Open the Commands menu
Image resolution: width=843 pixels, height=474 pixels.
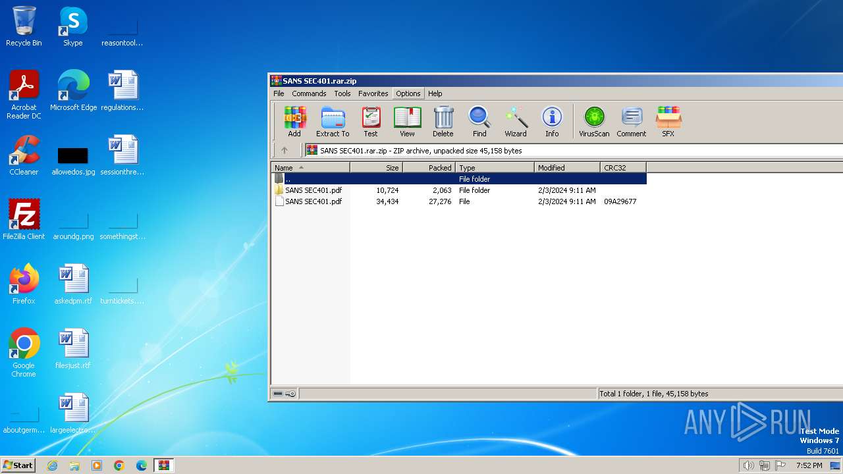[309, 93]
